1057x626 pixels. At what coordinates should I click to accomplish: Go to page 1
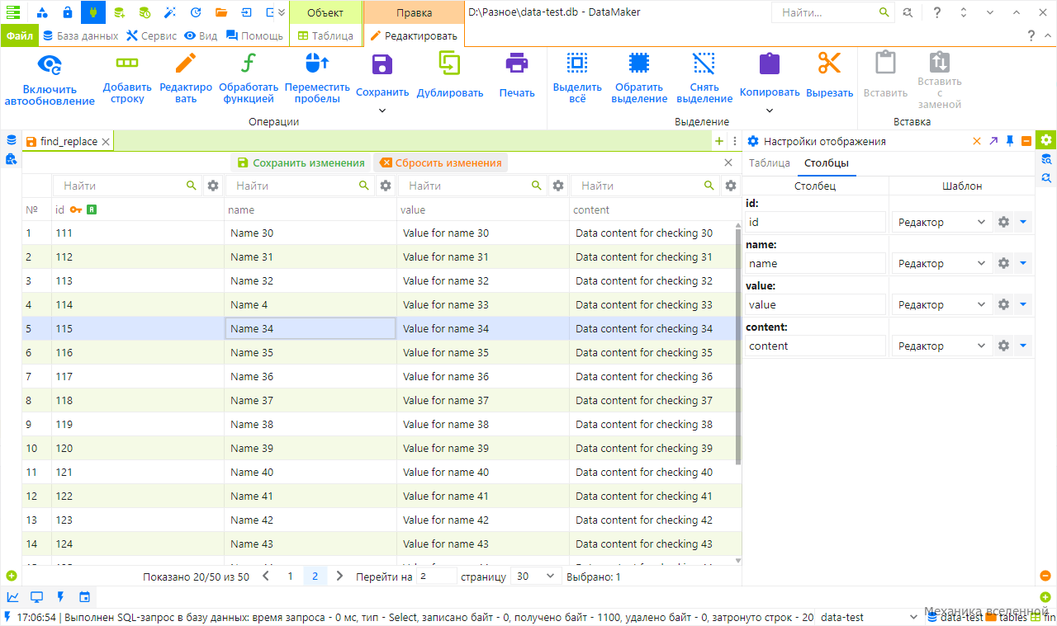click(290, 577)
